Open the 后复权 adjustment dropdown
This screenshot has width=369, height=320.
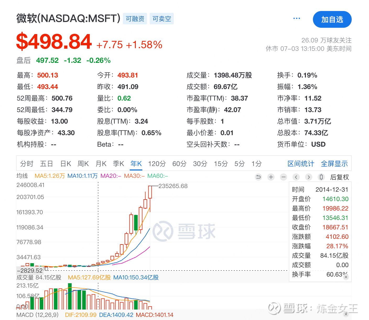click(x=340, y=177)
